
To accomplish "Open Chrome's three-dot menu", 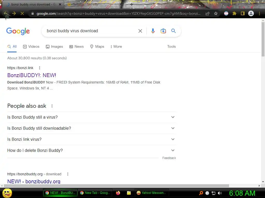I will pos(259,13).
